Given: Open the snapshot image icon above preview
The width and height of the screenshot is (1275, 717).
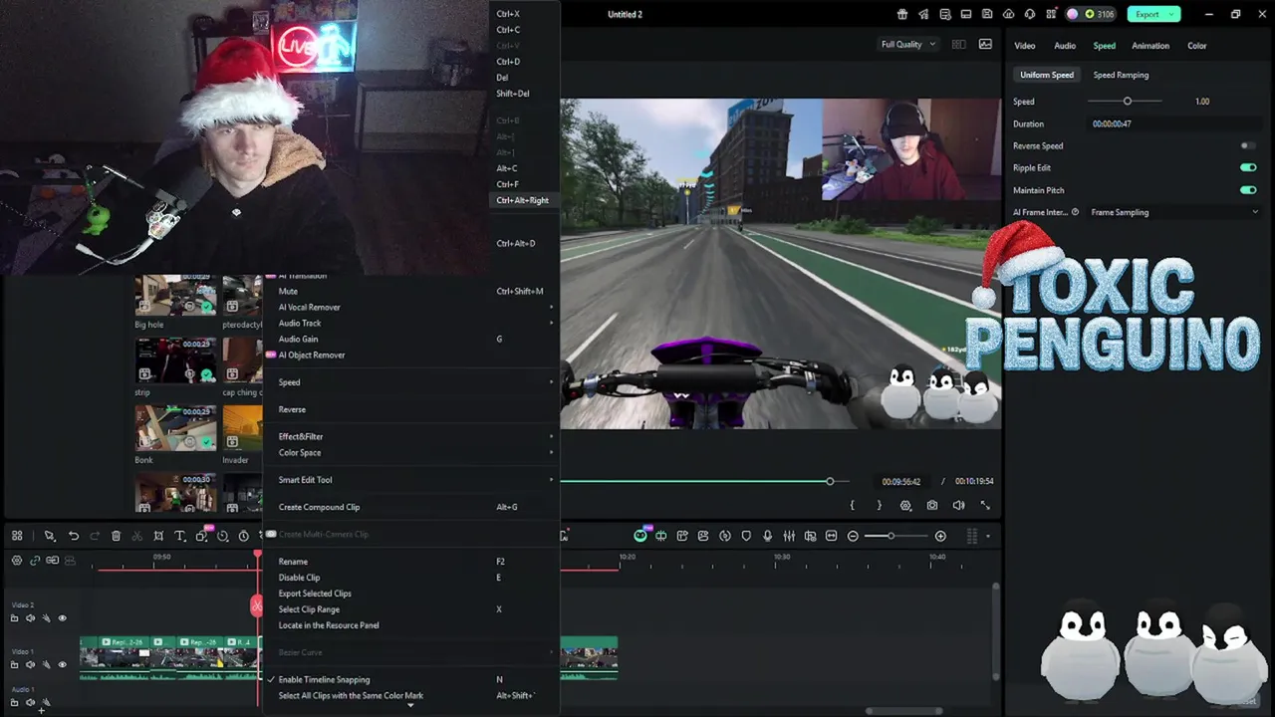Looking at the screenshot, I should [x=985, y=44].
